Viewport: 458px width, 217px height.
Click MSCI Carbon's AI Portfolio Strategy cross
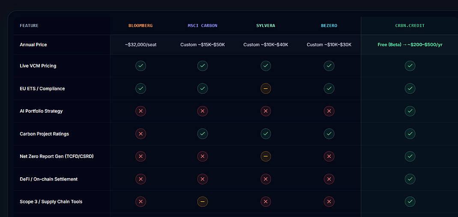202,111
